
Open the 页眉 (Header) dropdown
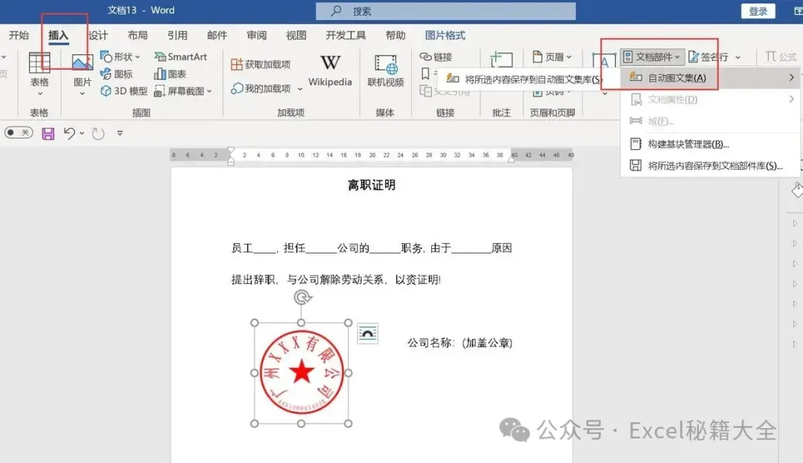[552, 56]
